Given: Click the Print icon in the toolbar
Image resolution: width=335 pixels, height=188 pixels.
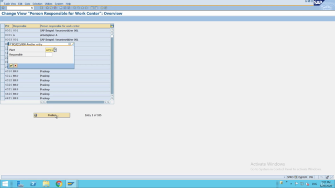Looking at the screenshot, I should pos(61,8).
